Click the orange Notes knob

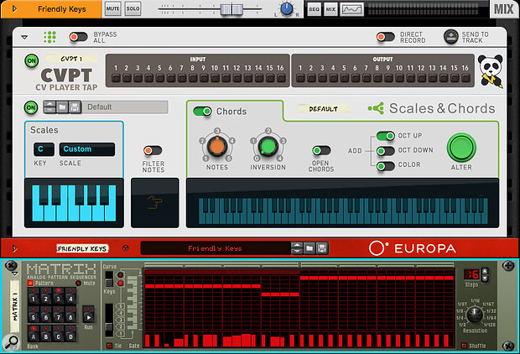pyautogui.click(x=217, y=146)
